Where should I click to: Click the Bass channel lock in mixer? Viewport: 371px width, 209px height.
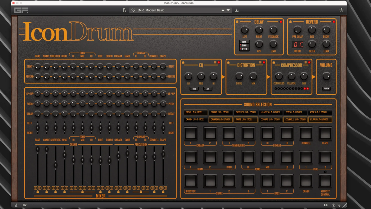(38, 192)
